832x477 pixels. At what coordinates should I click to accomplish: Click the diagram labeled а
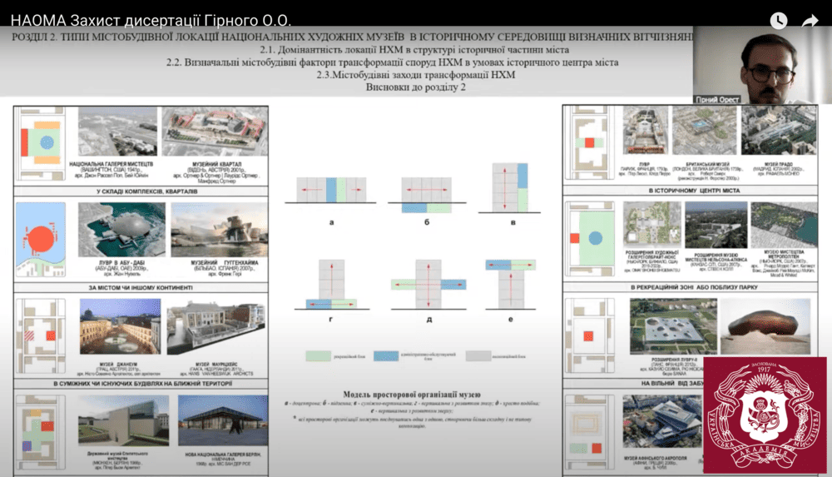331,190
